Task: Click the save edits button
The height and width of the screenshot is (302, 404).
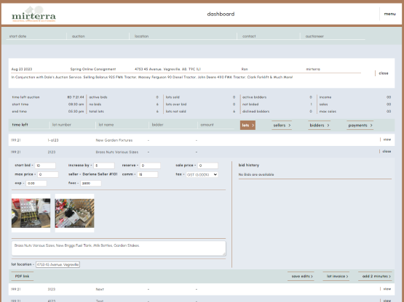Action: 301,277
